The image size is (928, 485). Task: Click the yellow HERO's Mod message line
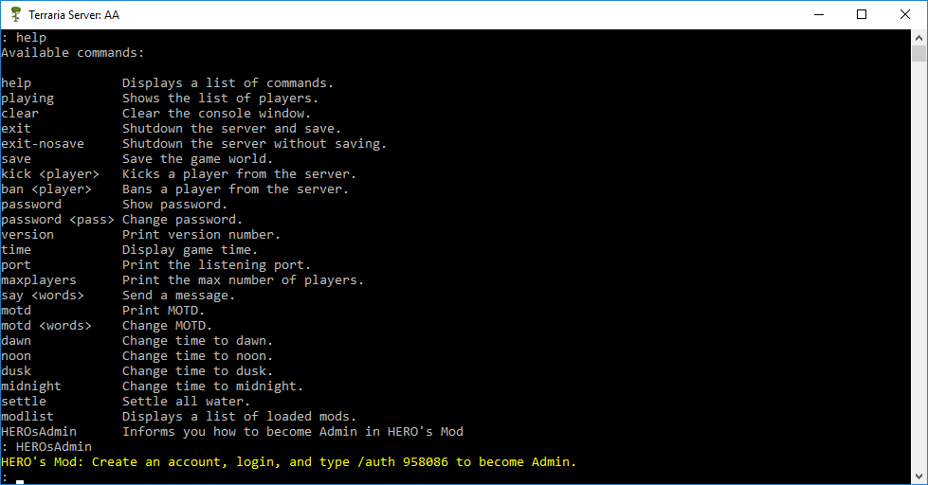tap(289, 462)
